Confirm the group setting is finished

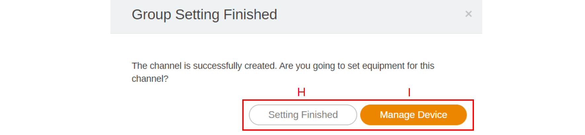click(x=303, y=115)
